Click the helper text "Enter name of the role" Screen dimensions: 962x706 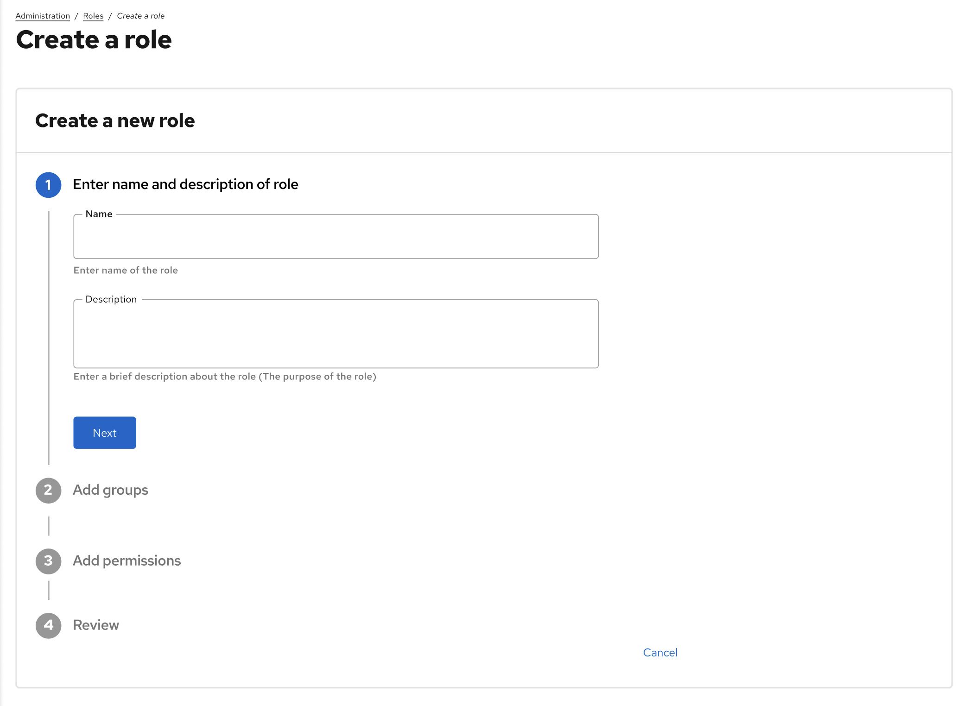(125, 270)
